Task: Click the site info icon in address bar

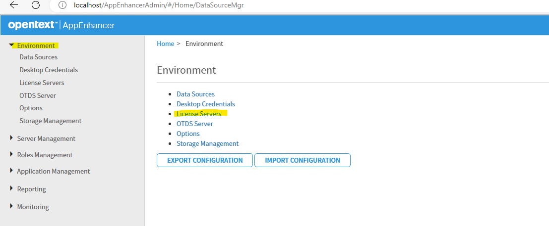Action: 62,5
